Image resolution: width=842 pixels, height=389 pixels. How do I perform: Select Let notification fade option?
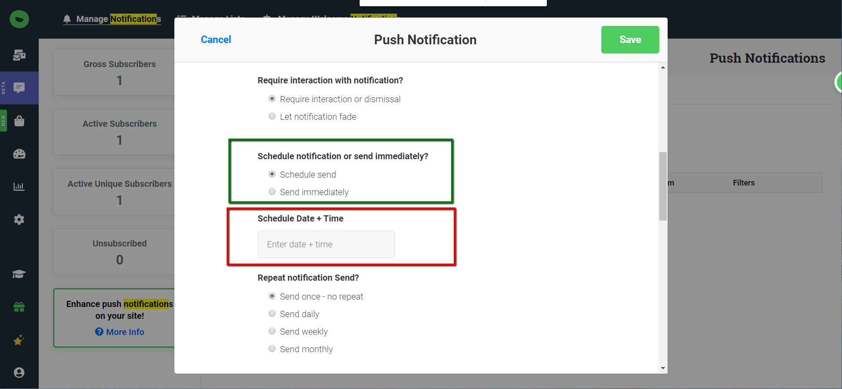[x=272, y=116]
